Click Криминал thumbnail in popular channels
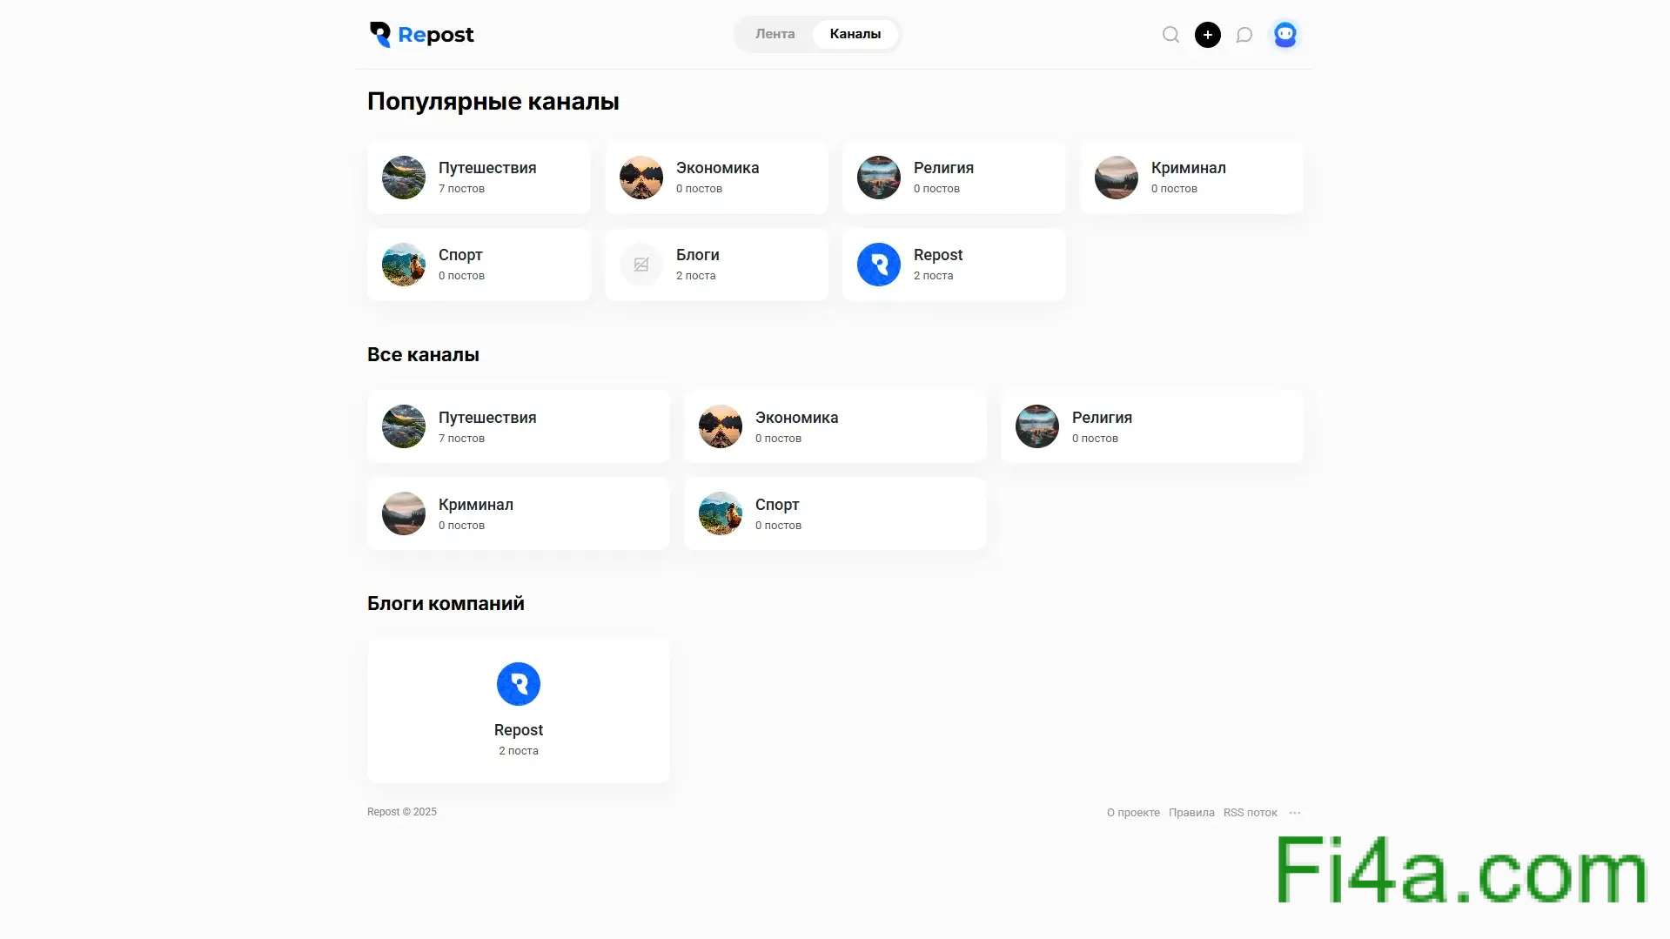 point(1116,178)
